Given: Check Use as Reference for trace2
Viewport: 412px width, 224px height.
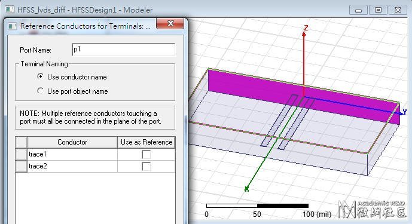Looking at the screenshot, I should click(146, 166).
